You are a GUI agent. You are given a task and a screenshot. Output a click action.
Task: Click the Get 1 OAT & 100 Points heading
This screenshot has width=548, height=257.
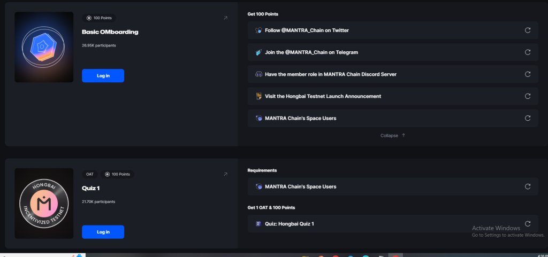pos(271,208)
